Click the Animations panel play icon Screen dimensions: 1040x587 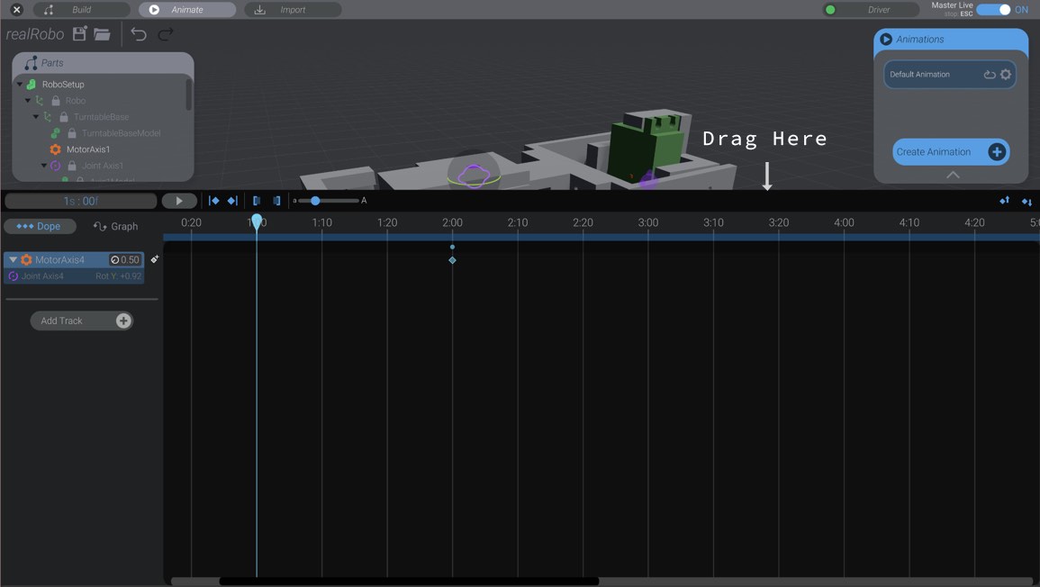[x=886, y=39]
